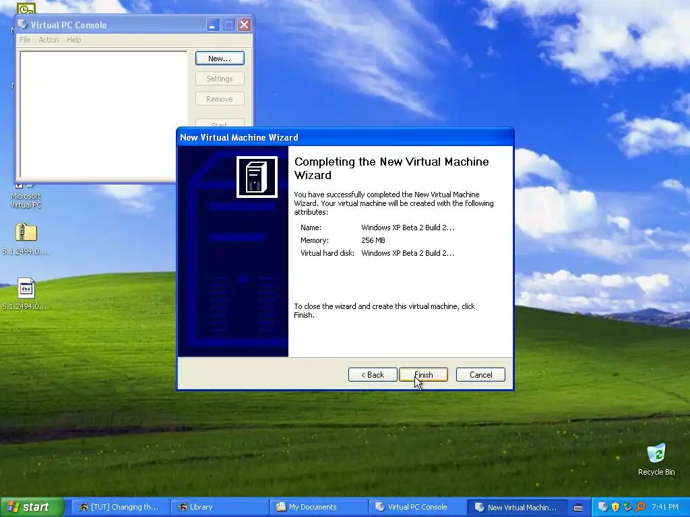Click the Virtual hard disk value text

(x=408, y=253)
